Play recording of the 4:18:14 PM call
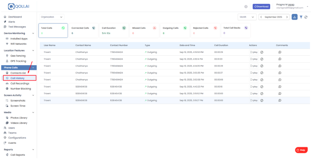 (254, 59)
